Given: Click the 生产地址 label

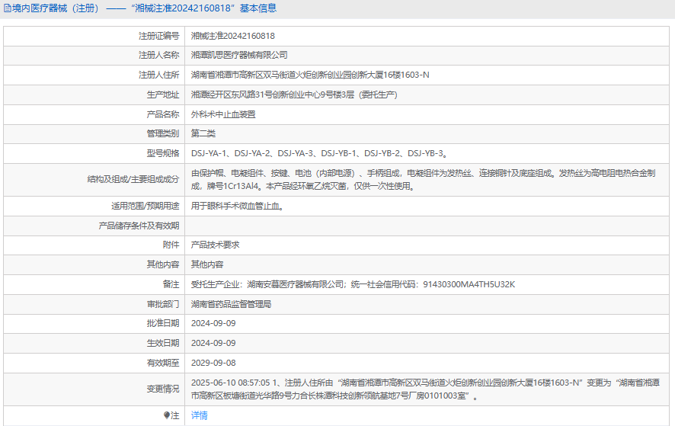Looking at the screenshot, I should point(163,94).
